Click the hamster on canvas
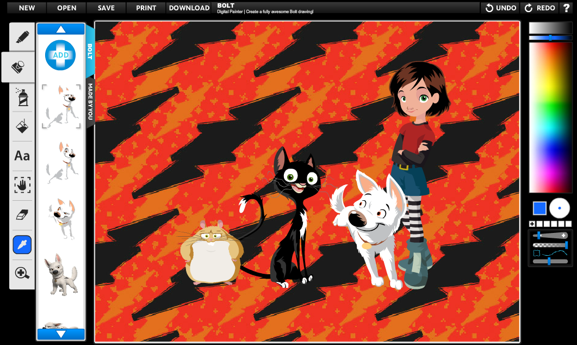This screenshot has width=577, height=345. pyautogui.click(x=212, y=253)
